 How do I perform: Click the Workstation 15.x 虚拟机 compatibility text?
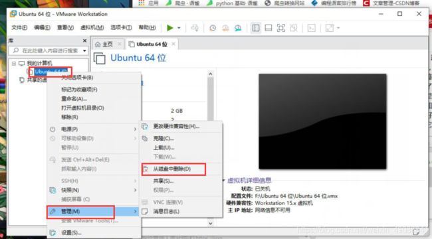pyautogui.click(x=284, y=203)
